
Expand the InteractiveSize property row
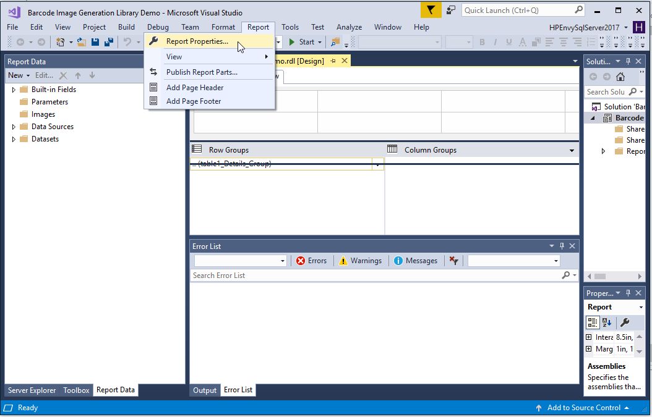click(x=588, y=337)
